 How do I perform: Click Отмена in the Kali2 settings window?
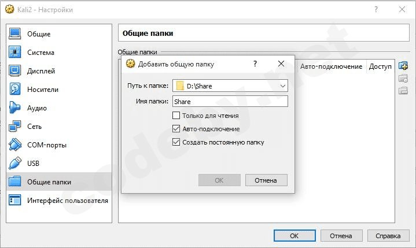(x=341, y=235)
